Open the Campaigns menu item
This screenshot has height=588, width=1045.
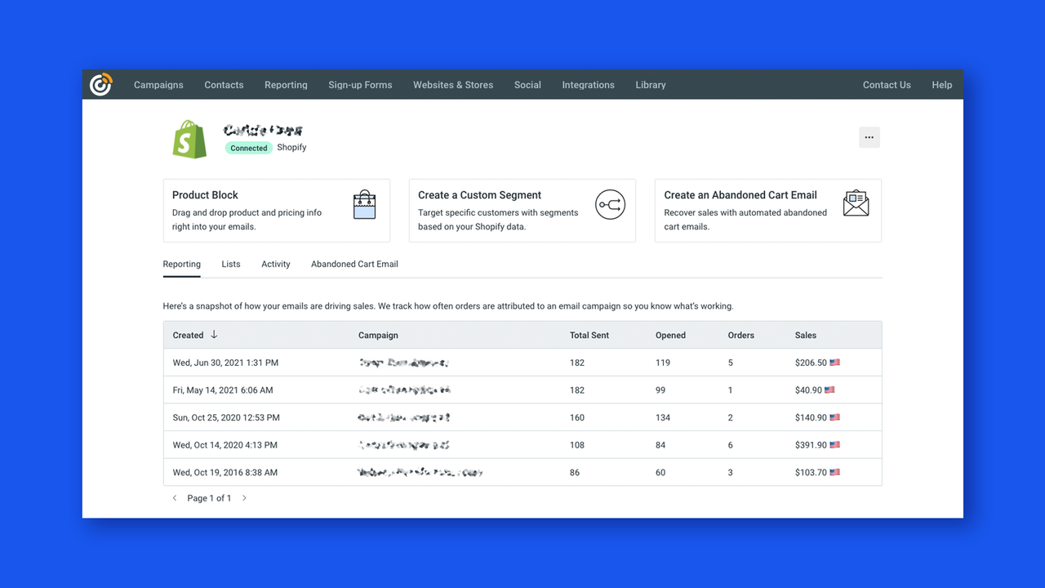(158, 84)
